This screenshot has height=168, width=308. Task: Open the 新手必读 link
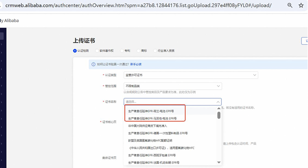(x=136, y=65)
